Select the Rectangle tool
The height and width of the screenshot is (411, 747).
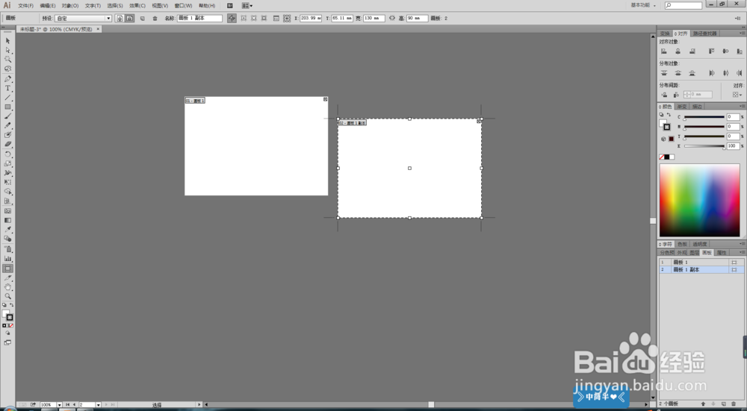pyautogui.click(x=7, y=107)
